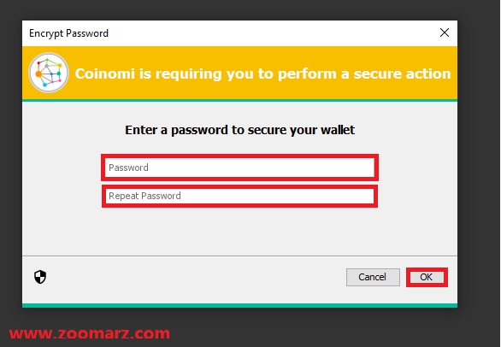Viewport: 501px width, 347px height.
Task: Click the 'Enter a password to secure your wallet' heading
Action: pyautogui.click(x=239, y=130)
